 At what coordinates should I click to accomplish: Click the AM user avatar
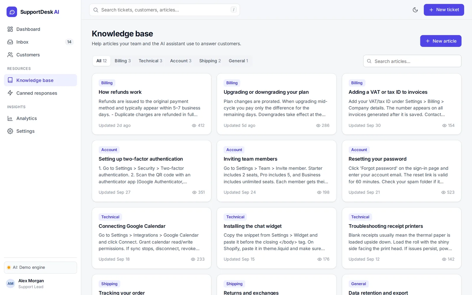[x=11, y=283]
